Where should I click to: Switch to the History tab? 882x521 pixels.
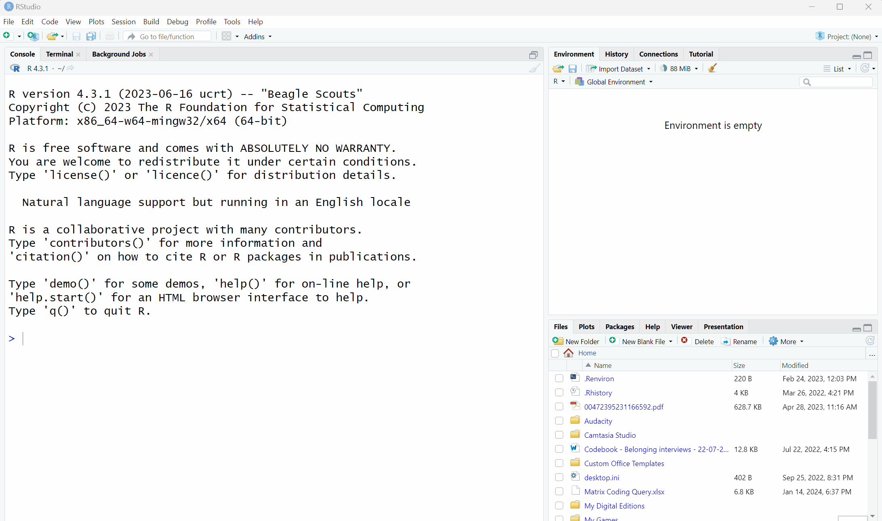click(616, 54)
